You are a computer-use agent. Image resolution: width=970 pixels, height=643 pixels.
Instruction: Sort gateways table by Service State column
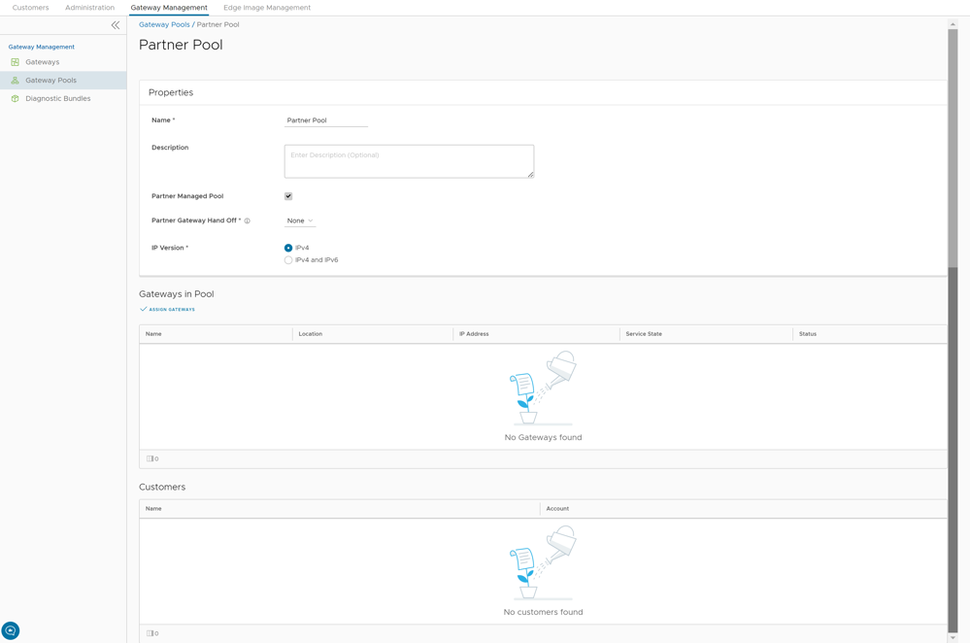click(x=644, y=334)
